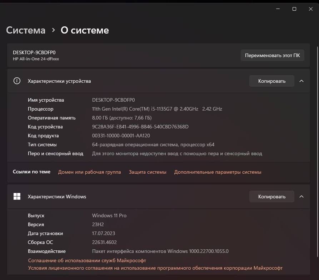Select the install date 17.07.2023
Viewport: 319px width, 280px height.
click(104, 234)
